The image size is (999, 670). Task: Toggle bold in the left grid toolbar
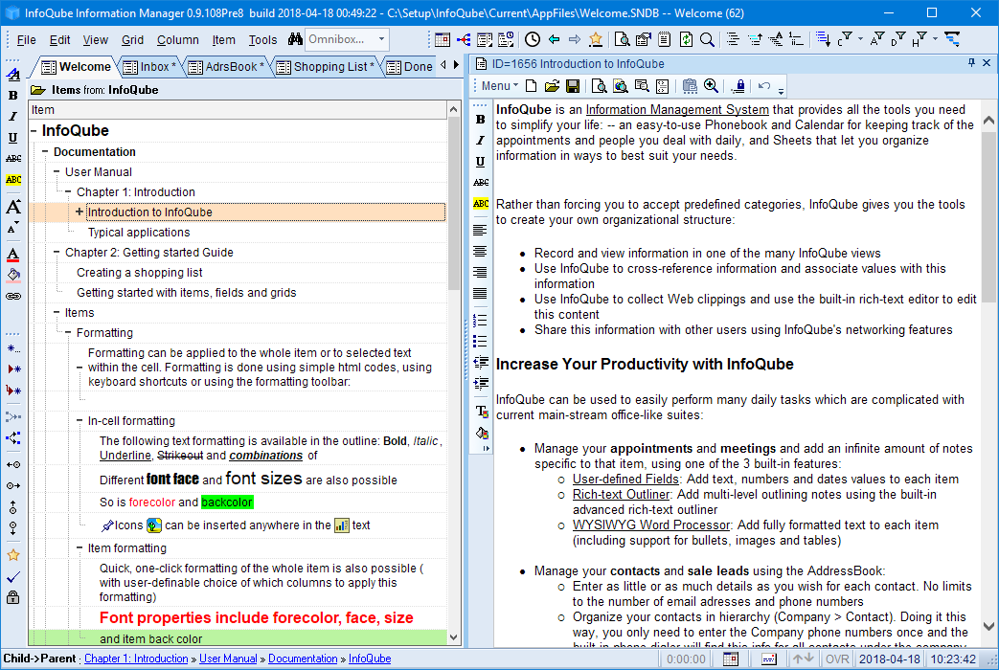click(13, 96)
